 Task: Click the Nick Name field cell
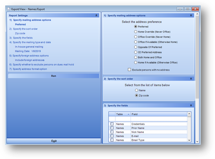(x=159, y=132)
